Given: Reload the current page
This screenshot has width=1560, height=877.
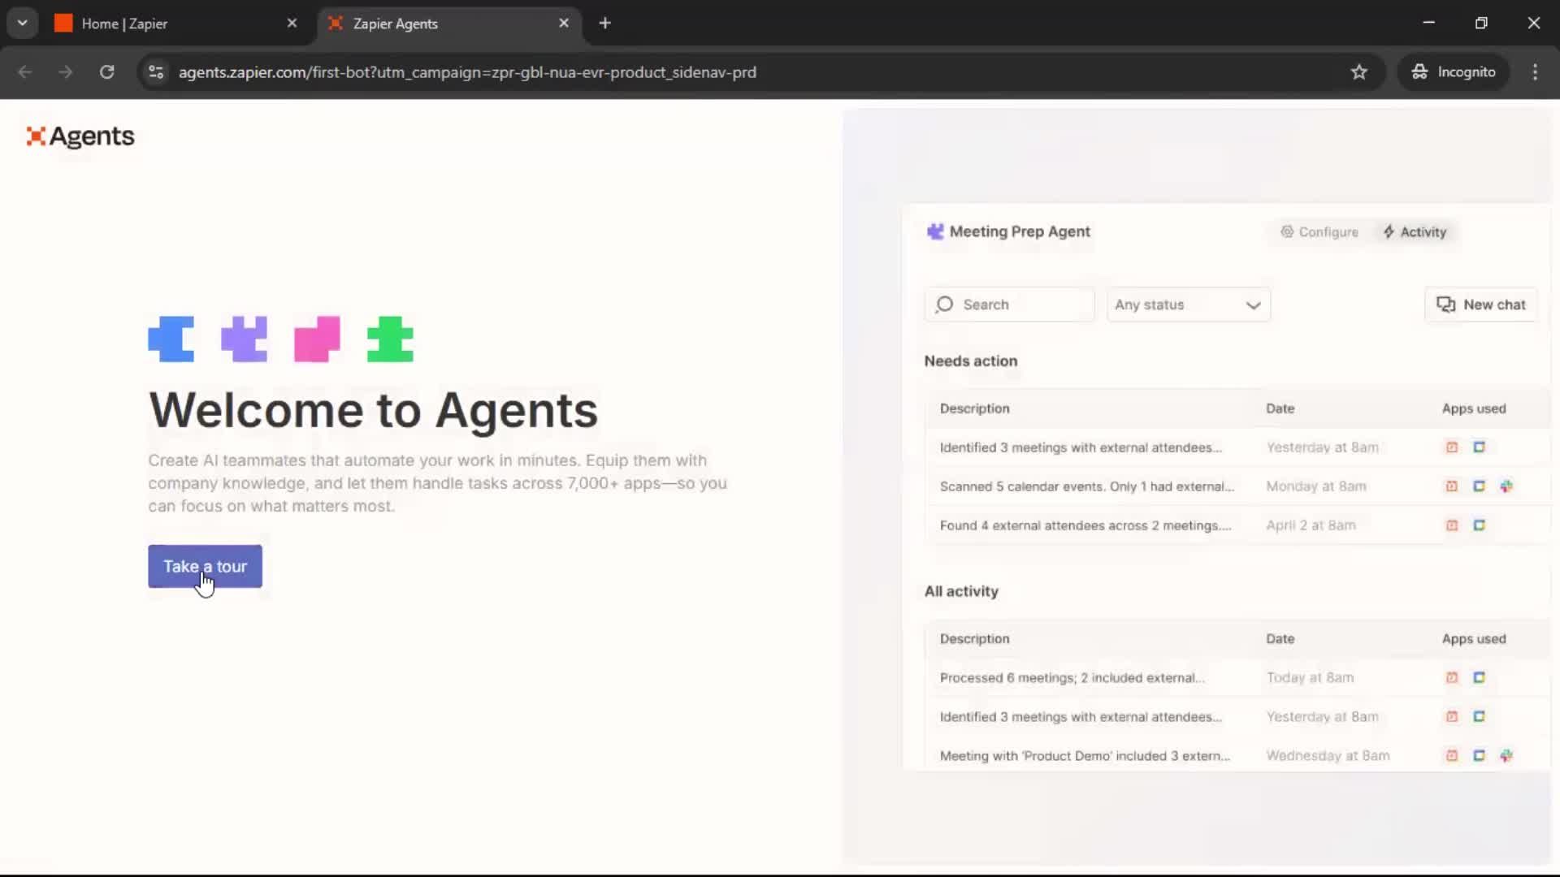Looking at the screenshot, I should (106, 72).
